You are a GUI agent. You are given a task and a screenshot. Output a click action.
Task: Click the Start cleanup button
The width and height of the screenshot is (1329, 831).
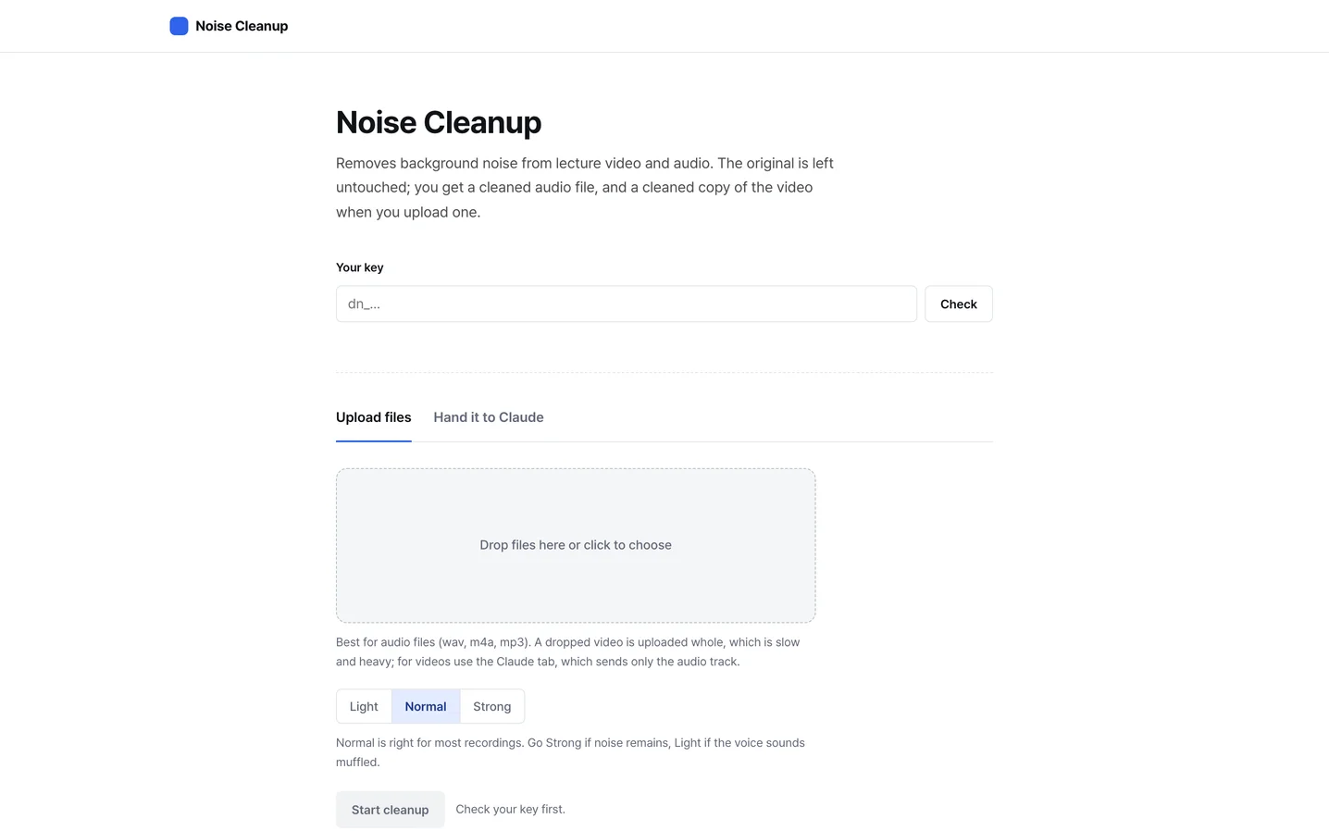[x=390, y=810]
